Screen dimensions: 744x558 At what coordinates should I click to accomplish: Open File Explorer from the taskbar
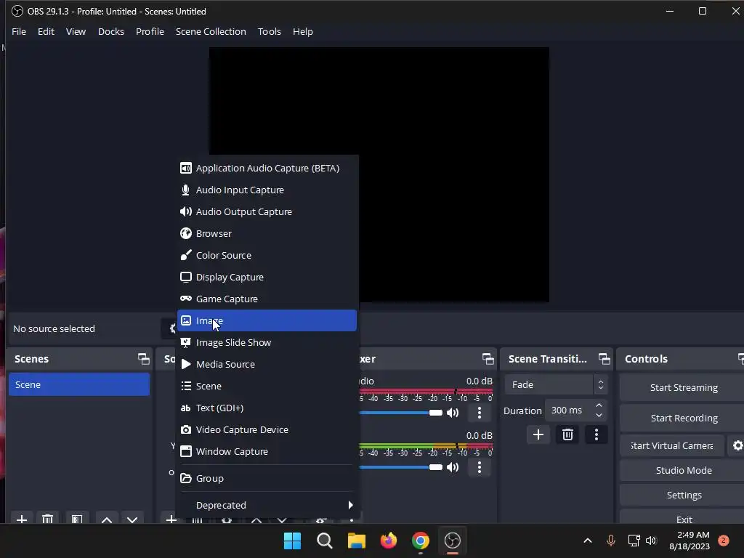[356, 541]
